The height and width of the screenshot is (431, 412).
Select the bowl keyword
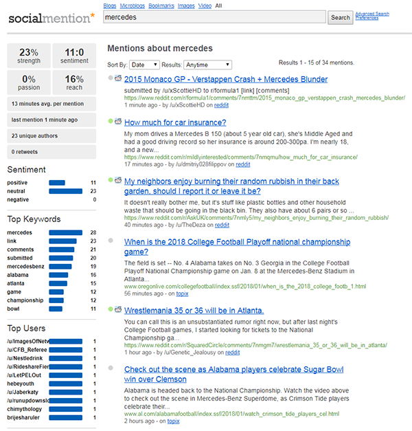13,309
